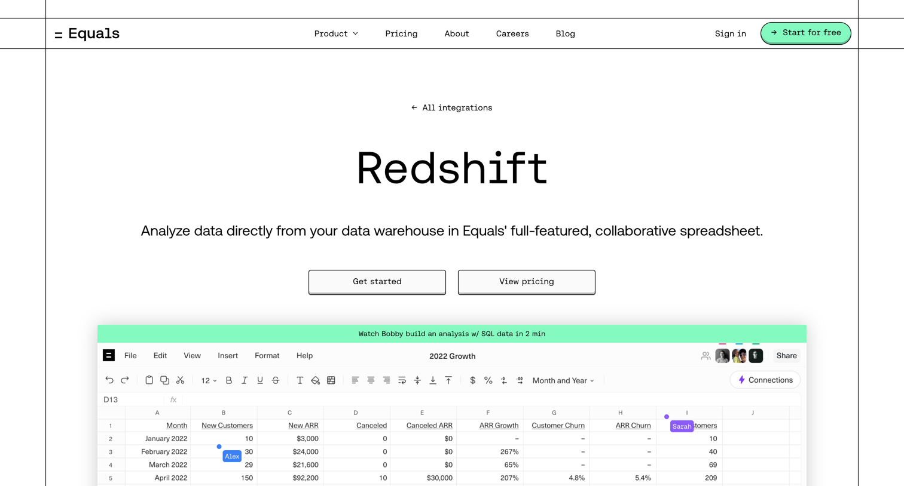Click the Equals spreadsheet app logo
904x486 pixels.
109,355
